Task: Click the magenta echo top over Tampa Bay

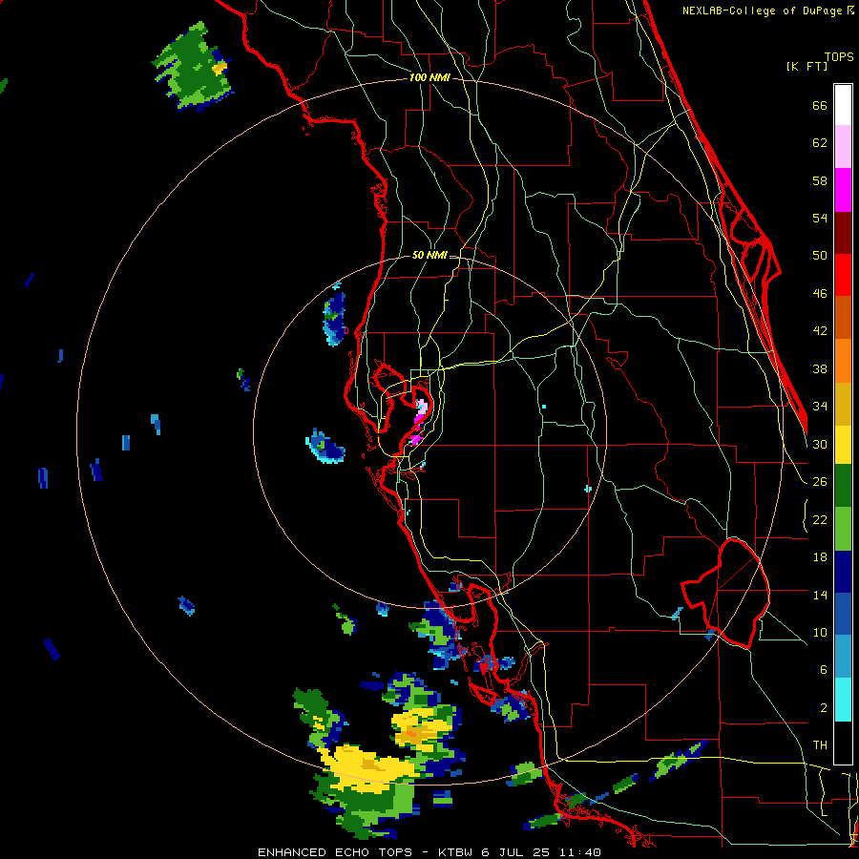Action: point(420,420)
